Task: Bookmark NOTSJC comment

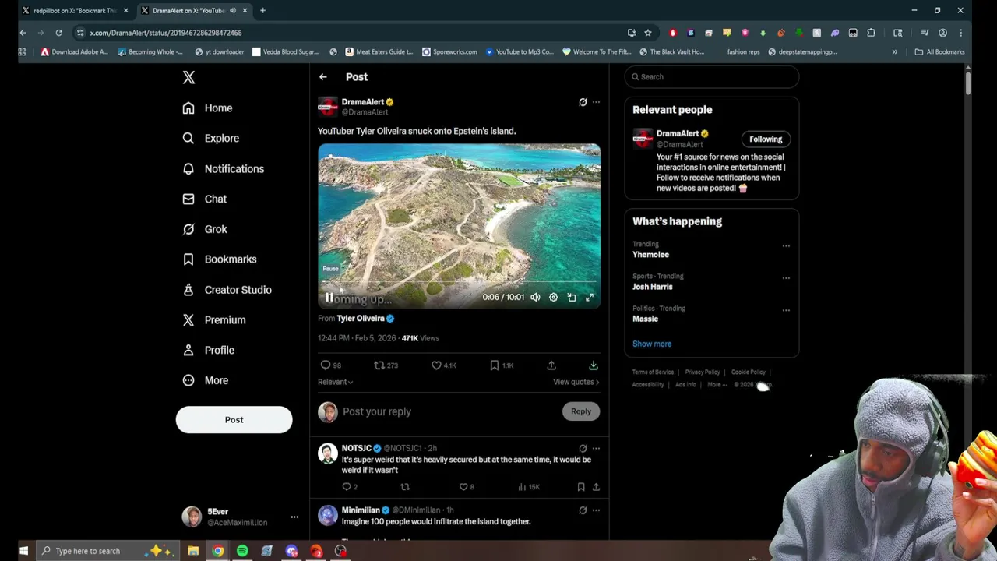Action: [581, 487]
